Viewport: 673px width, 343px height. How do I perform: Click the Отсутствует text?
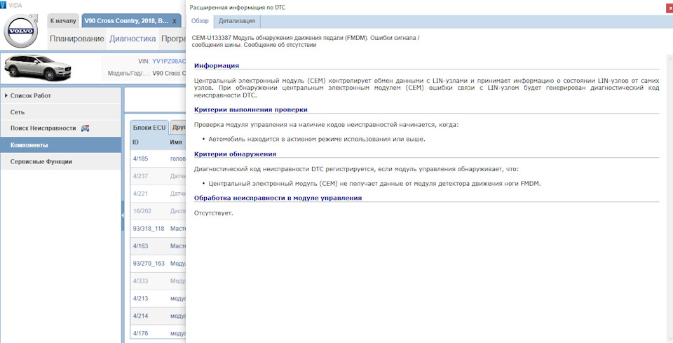pos(214,213)
